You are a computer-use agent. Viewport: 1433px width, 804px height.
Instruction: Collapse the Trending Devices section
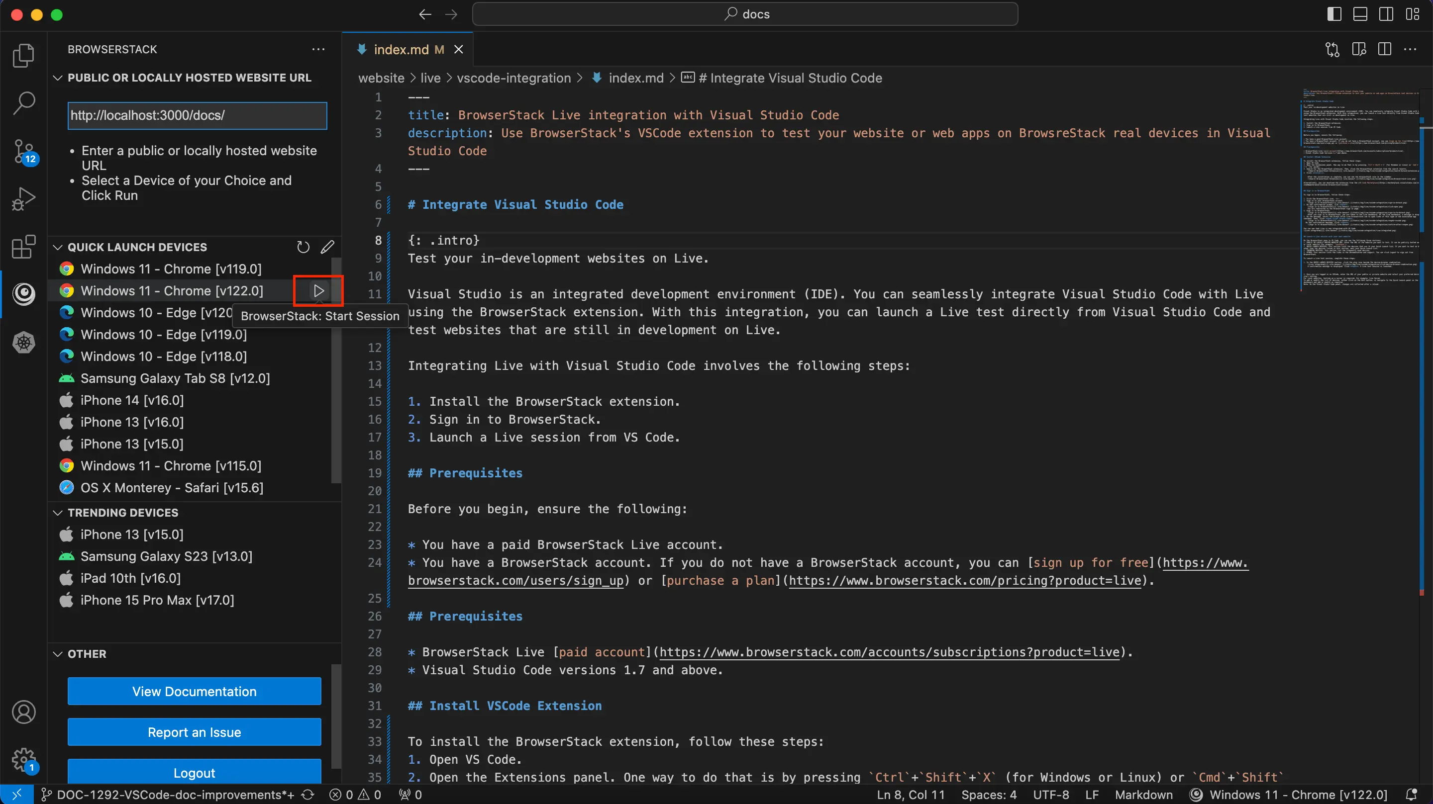click(x=58, y=512)
